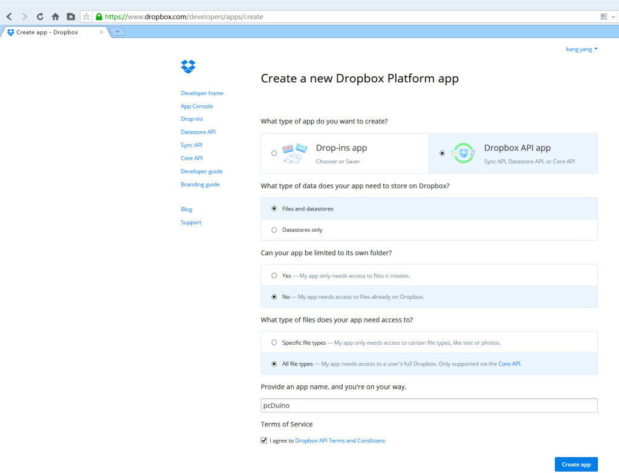Follow the Core API link in All file types
This screenshot has width=619, height=473.
click(509, 364)
